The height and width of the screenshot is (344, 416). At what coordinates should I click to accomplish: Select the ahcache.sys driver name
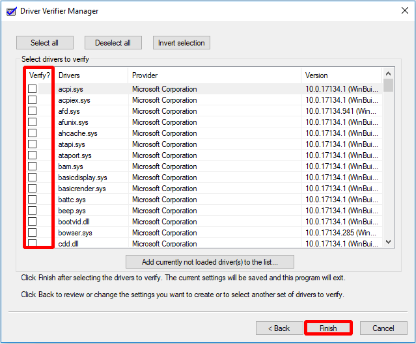[x=77, y=133]
